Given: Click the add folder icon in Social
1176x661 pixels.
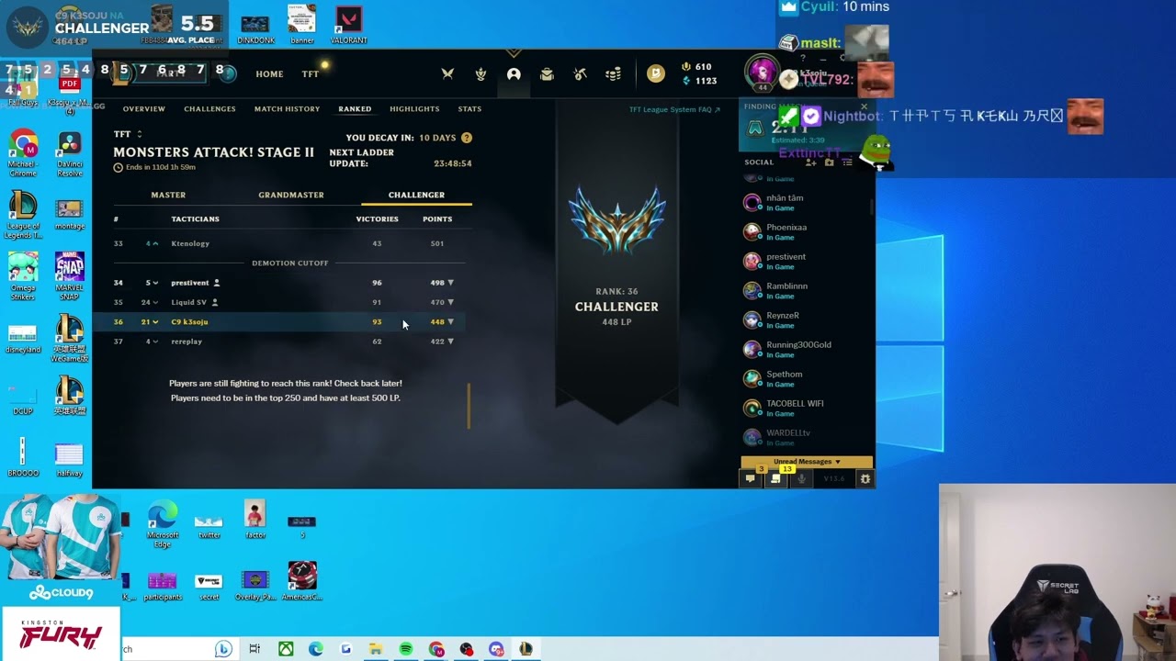Looking at the screenshot, I should 829,162.
